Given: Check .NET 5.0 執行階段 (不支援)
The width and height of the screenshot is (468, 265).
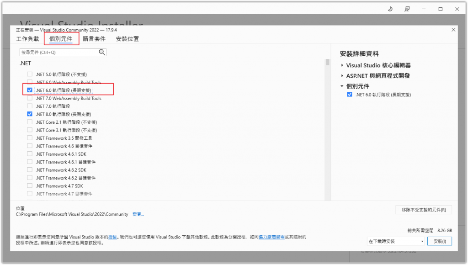Looking at the screenshot, I should click(30, 74).
